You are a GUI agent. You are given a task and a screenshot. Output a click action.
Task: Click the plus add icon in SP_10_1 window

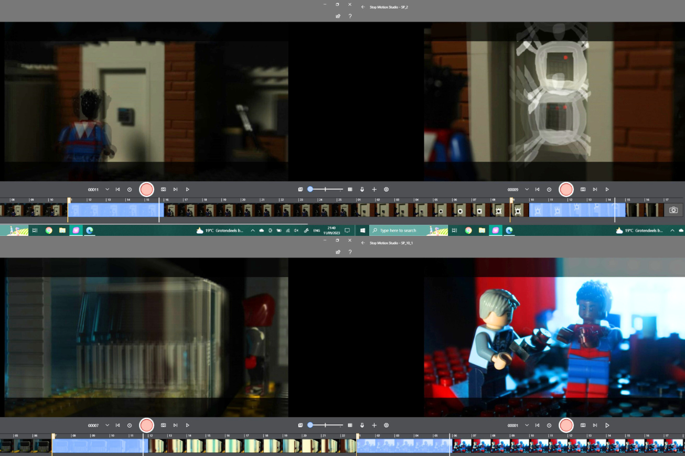(x=374, y=426)
